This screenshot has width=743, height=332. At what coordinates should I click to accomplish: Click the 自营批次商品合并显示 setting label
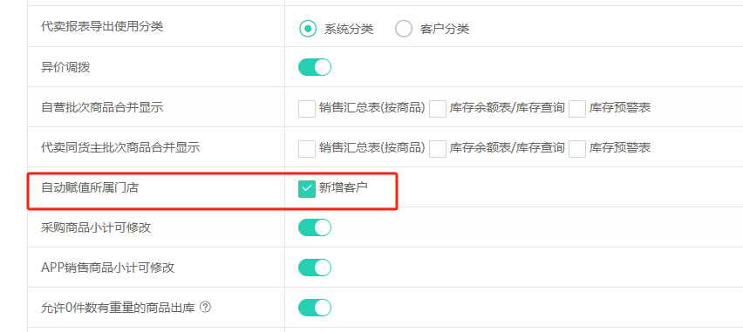pyautogui.click(x=102, y=107)
